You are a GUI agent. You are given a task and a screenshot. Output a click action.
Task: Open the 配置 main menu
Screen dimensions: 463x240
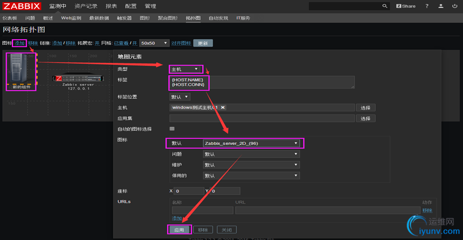coord(131,6)
